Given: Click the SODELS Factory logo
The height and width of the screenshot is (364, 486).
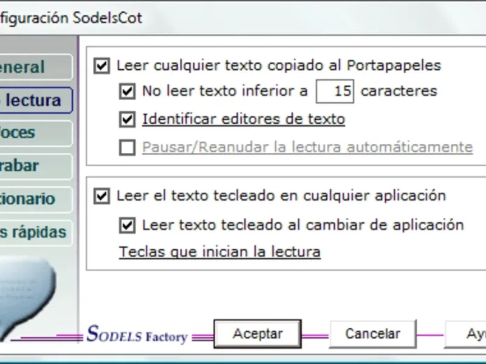Looking at the screenshot, I should coord(137,334).
